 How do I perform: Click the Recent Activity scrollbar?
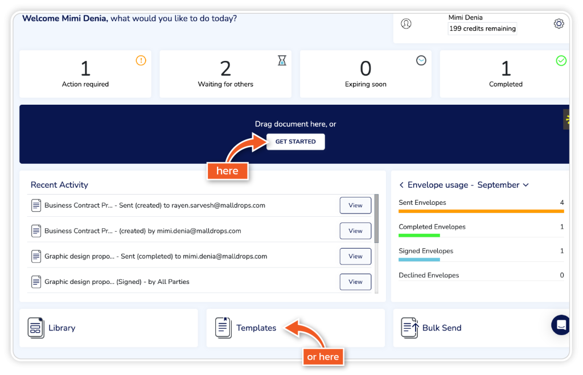point(376,219)
